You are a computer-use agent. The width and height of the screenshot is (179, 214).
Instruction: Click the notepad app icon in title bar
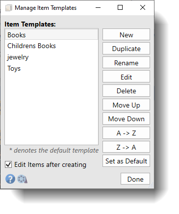tap(8, 8)
